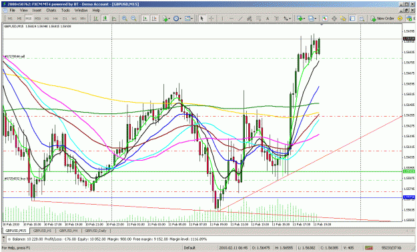Open new chart icon

[300, 19]
